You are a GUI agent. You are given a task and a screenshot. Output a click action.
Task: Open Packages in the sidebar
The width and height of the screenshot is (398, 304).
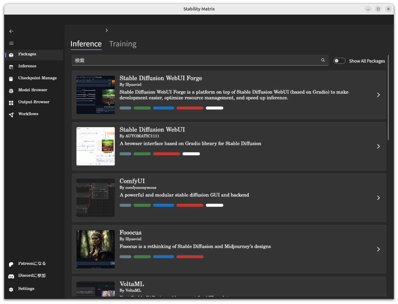click(x=34, y=55)
